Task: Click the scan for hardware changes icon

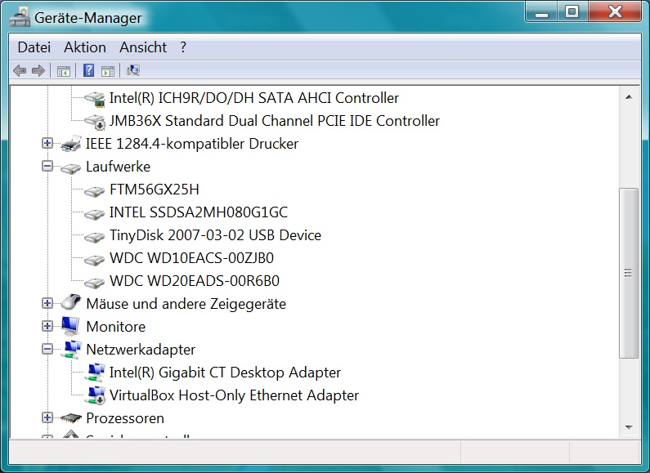Action: [x=133, y=70]
